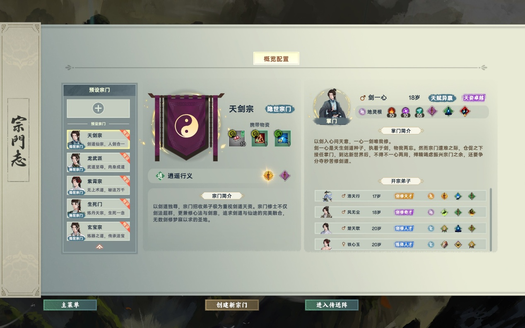Viewport: 525px width, 328px height.
Task: Click the golden sword icon beside 逍遥行义
Action: tap(269, 176)
